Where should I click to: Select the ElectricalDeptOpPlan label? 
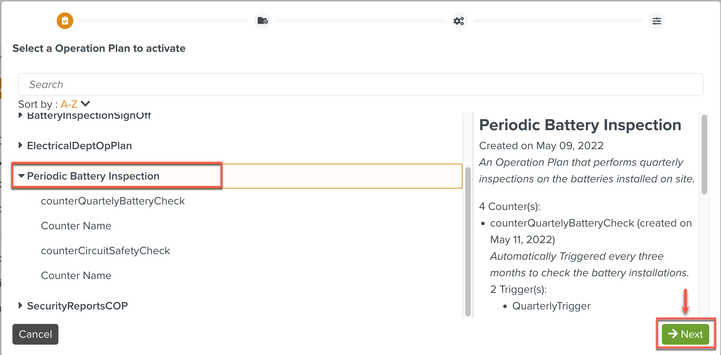pos(79,146)
